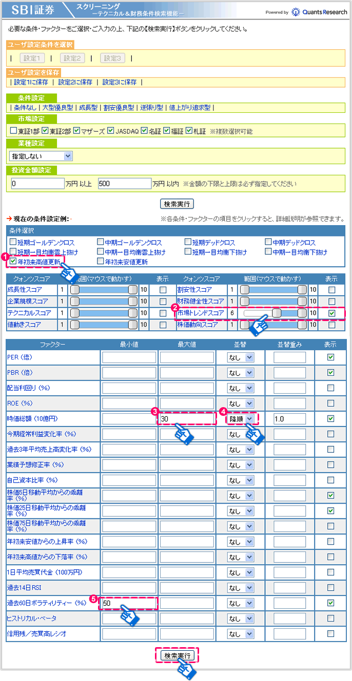
Task: Select the 値上がり追求型 condition preset
Action: click(190, 108)
